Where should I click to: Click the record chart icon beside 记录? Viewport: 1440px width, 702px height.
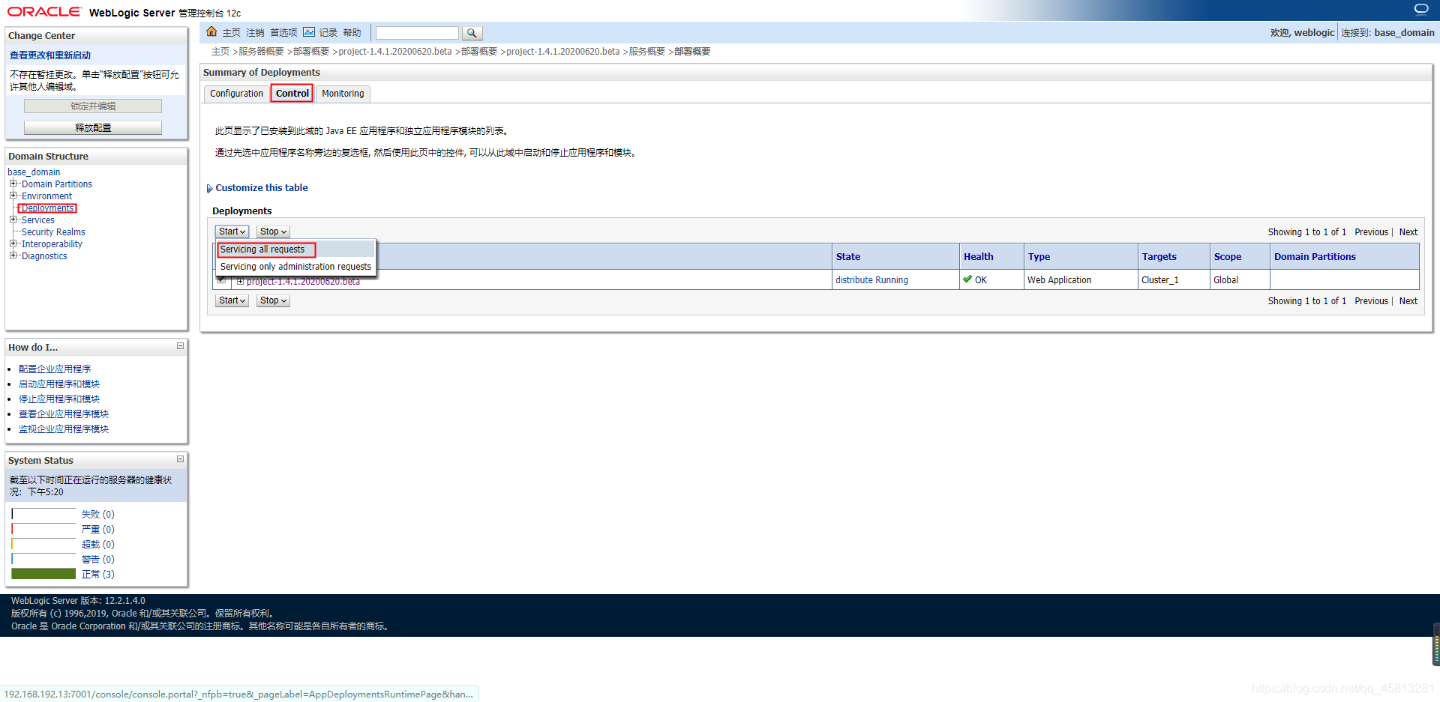click(309, 32)
